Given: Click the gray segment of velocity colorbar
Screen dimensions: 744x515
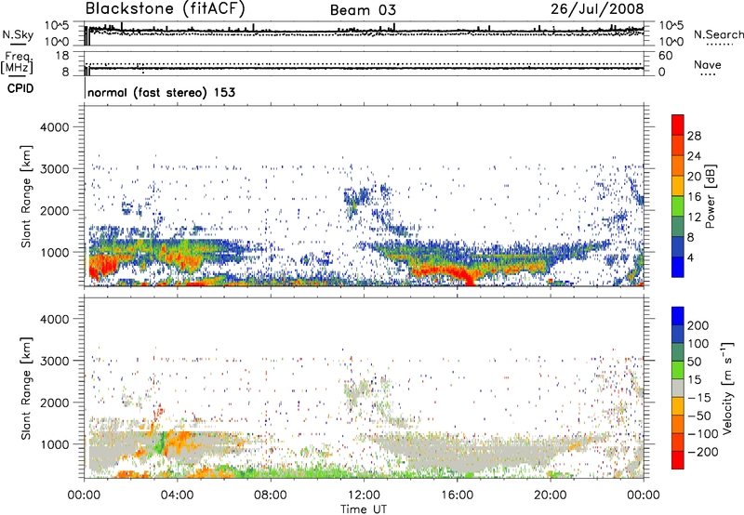Looking at the screenshot, I should tap(678, 388).
